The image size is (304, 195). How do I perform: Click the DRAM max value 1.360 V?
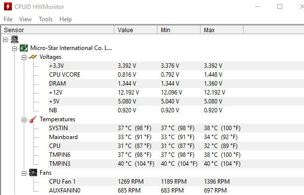(213, 84)
